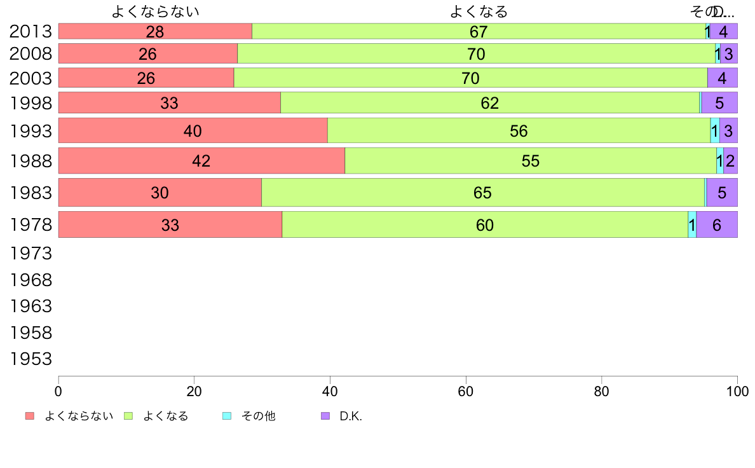Click the 1973 year axis label
The height and width of the screenshot is (468, 755).
point(31,254)
